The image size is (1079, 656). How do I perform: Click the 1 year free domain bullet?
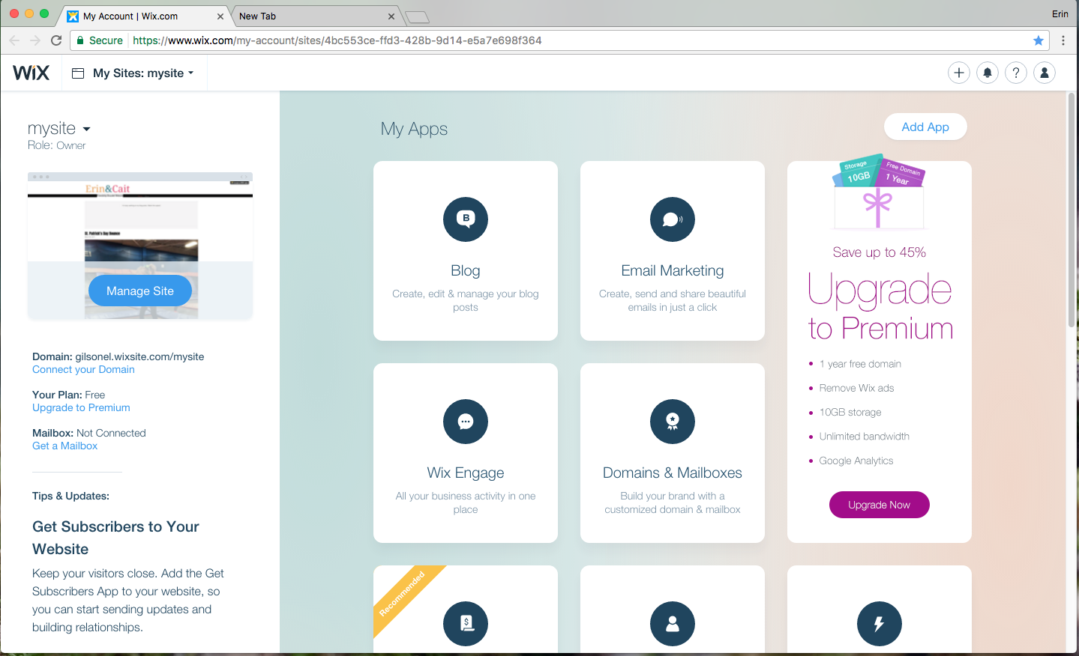[x=860, y=364]
